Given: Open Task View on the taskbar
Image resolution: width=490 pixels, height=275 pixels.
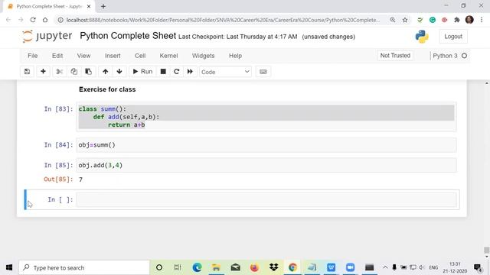Looking at the screenshot, I should pos(178,267).
